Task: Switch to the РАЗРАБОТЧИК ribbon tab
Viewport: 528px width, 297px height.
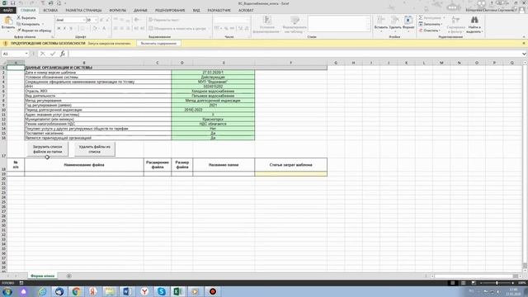Action: tap(219, 10)
